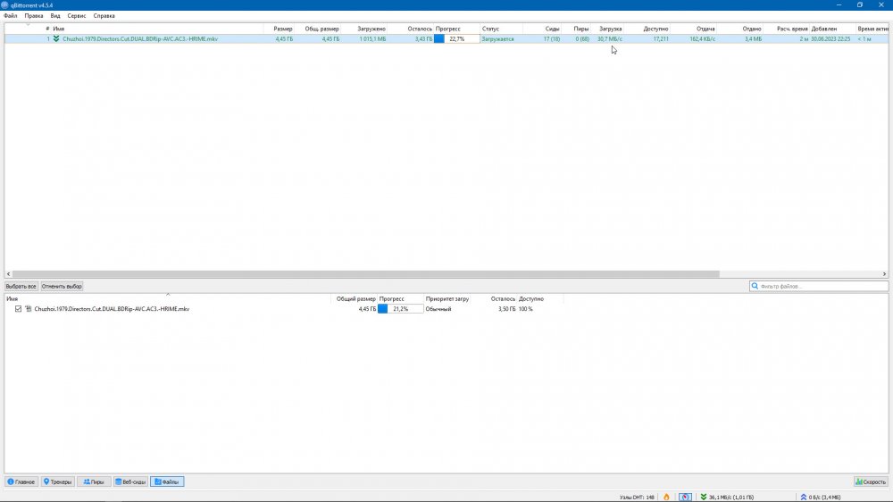The width and height of the screenshot is (893, 502).
Task: Uncheck the Chuzhoi.1979 mkv file checkbox
Action: [x=18, y=309]
